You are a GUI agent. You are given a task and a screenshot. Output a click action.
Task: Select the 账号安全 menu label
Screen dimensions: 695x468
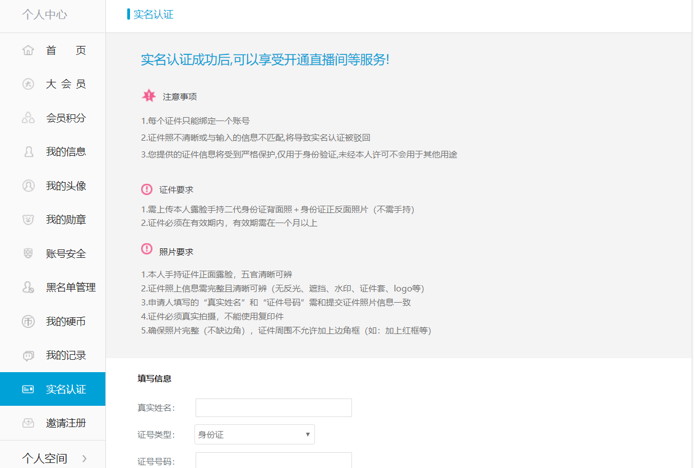pyautogui.click(x=66, y=254)
